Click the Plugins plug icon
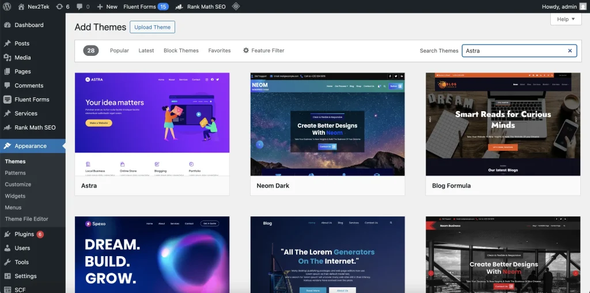The width and height of the screenshot is (590, 293). 7,234
